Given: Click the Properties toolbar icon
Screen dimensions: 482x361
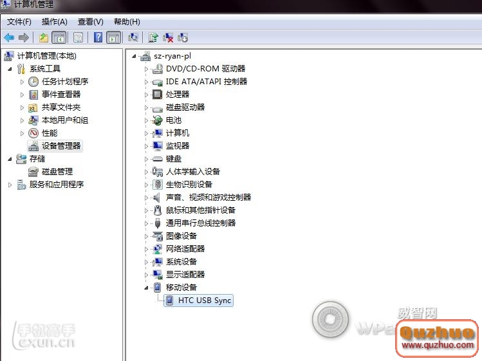Looking at the screenshot, I should coord(78,37).
